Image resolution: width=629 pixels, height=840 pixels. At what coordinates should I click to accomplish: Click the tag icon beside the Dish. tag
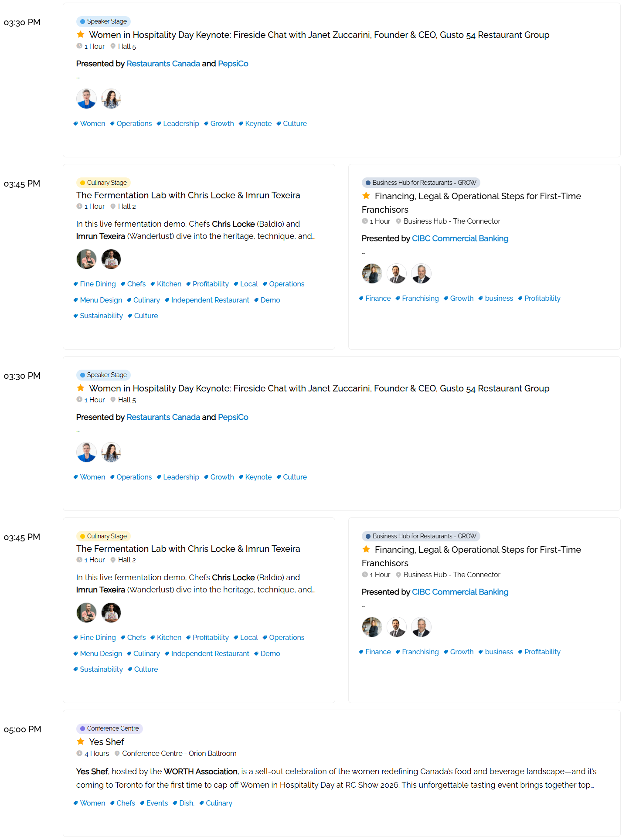(175, 803)
